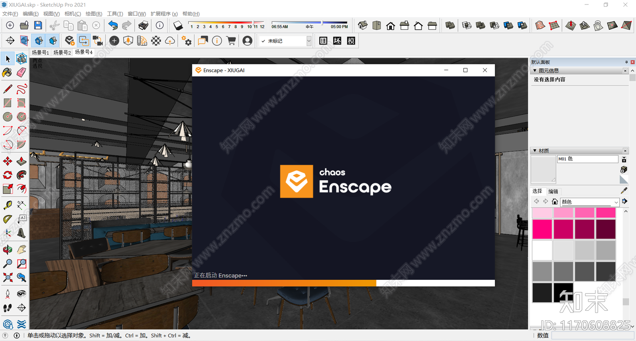Image resolution: width=636 pixels, height=341 pixels.
Task: Switch to Front house view
Action: 391,25
